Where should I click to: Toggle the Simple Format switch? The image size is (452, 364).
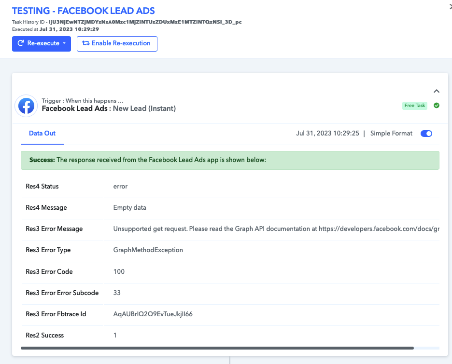pyautogui.click(x=426, y=134)
